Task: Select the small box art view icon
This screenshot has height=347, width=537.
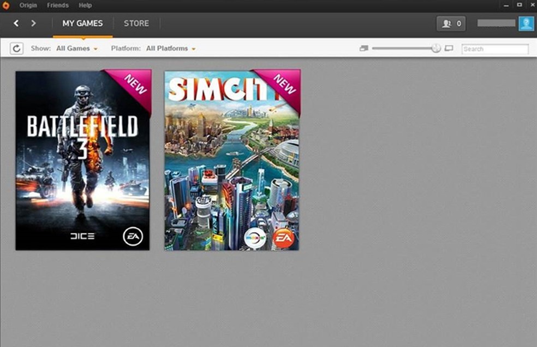Action: pos(363,48)
